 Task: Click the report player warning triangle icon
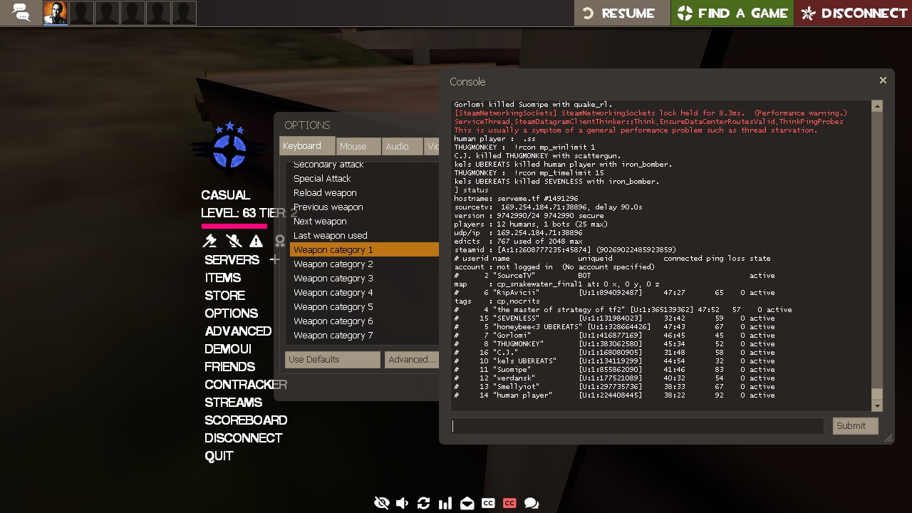tap(256, 242)
